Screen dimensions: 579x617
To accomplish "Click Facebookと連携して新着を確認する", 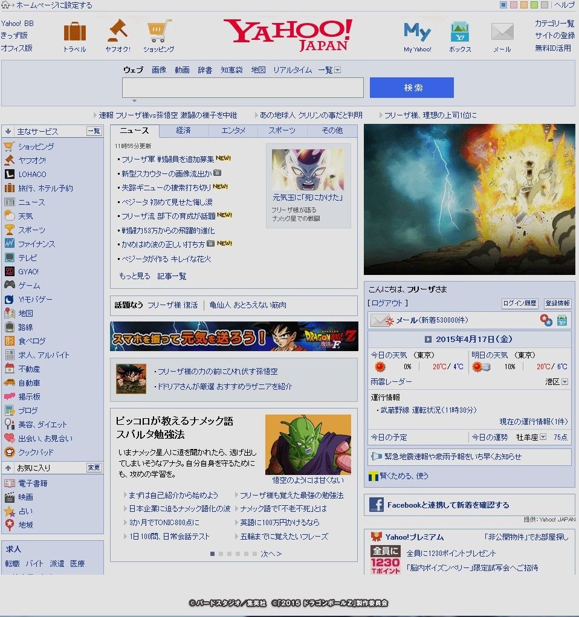I will click(x=448, y=505).
